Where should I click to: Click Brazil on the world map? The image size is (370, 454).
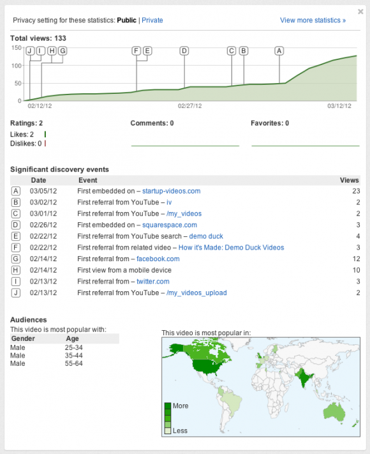click(x=233, y=402)
